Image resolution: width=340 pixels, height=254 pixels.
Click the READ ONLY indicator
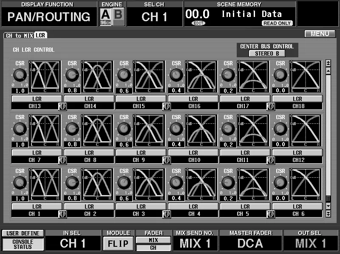277,23
